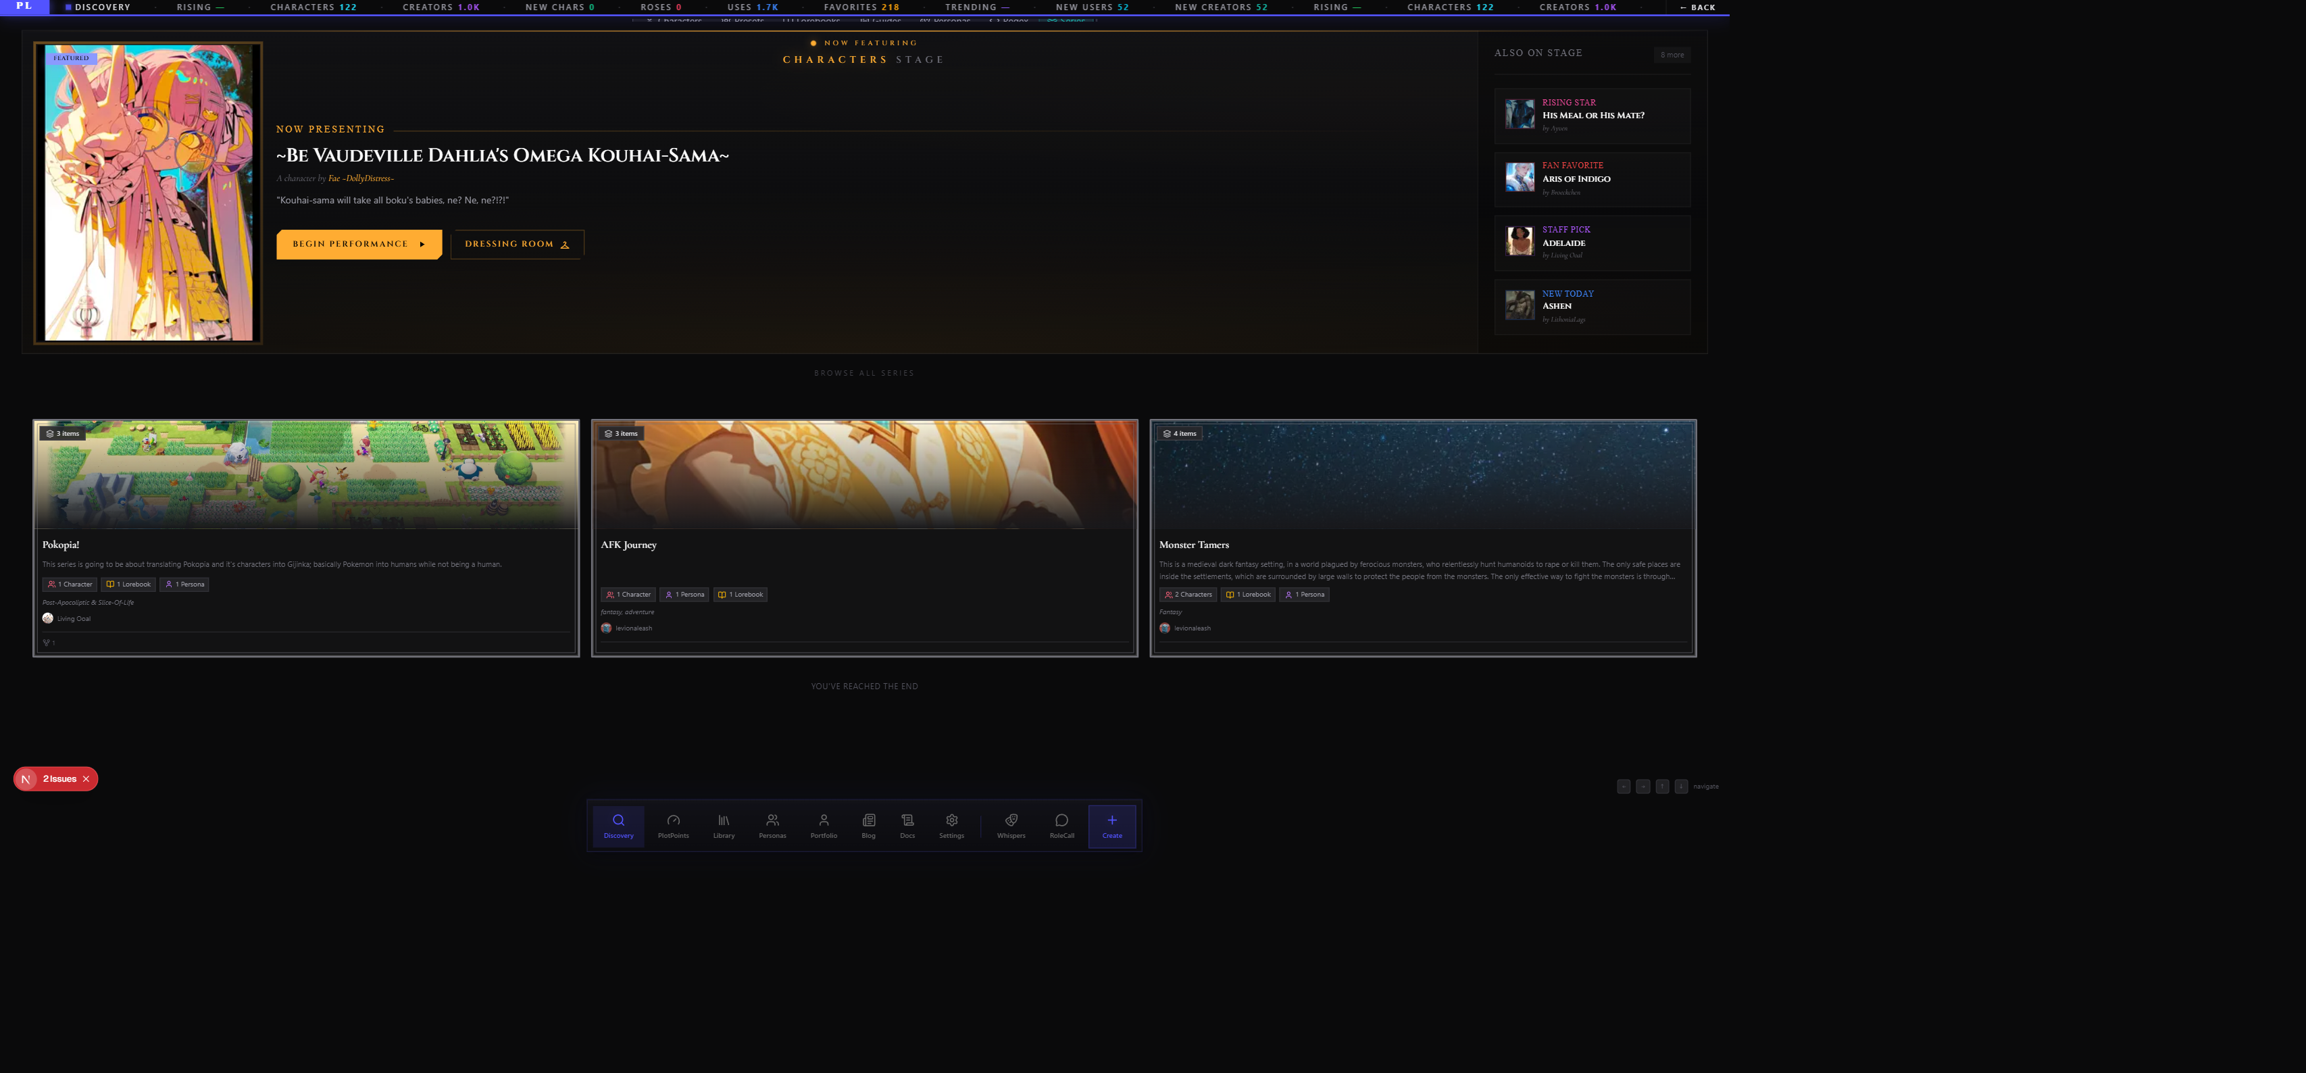Open Whispers from the bottom dock
The width and height of the screenshot is (2306, 1073).
coord(1011,826)
